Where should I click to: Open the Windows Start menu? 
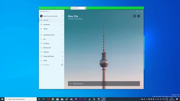2,99
